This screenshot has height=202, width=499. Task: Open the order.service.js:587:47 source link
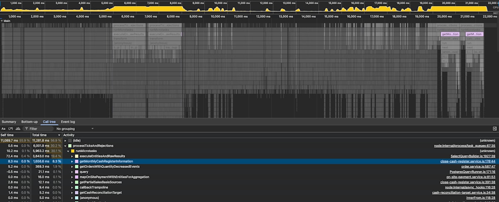tap(478, 166)
